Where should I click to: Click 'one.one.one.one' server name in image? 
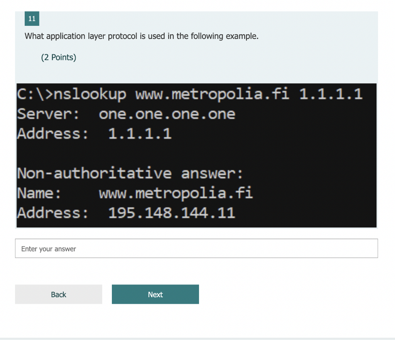point(167,114)
